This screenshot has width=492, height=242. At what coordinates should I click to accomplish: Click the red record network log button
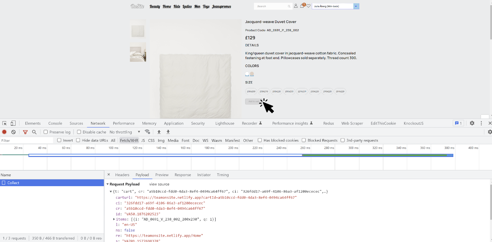coord(4,132)
